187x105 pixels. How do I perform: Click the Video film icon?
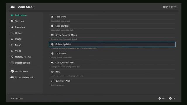coord(12,51)
